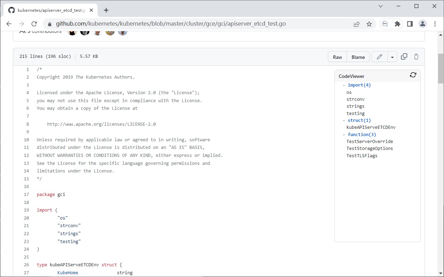Image resolution: width=444 pixels, height=277 pixels.
Task: Refresh the CodeViewer panel
Action: coord(413,74)
